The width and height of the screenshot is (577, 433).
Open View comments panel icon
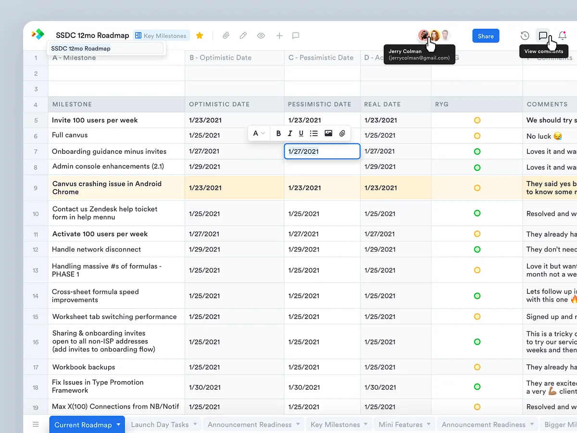click(543, 36)
